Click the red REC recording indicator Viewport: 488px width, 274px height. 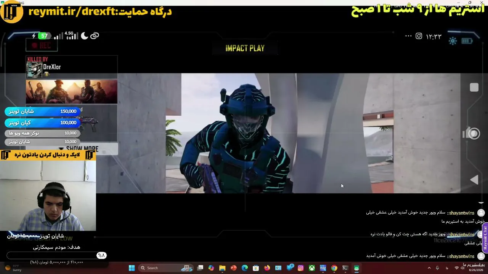coord(42,45)
